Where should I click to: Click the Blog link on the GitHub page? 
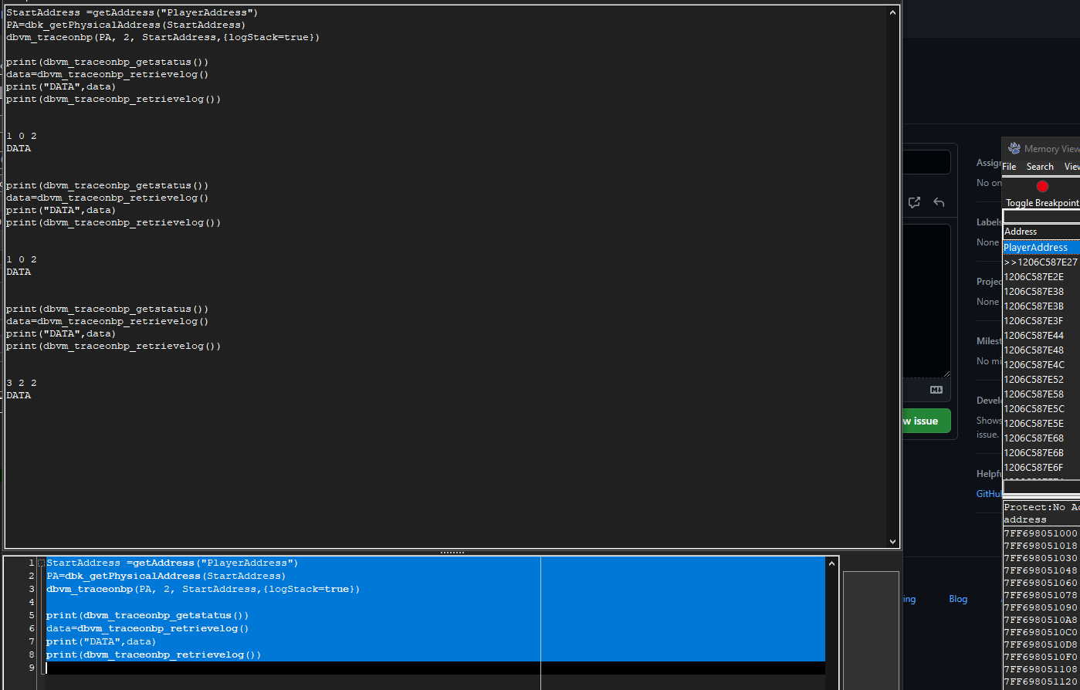(958, 598)
